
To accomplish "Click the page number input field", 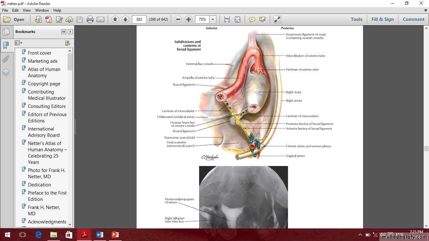I will pos(139,19).
